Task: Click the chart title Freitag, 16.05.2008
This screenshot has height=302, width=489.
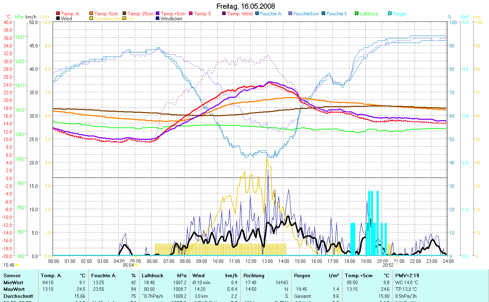Action: [246, 6]
